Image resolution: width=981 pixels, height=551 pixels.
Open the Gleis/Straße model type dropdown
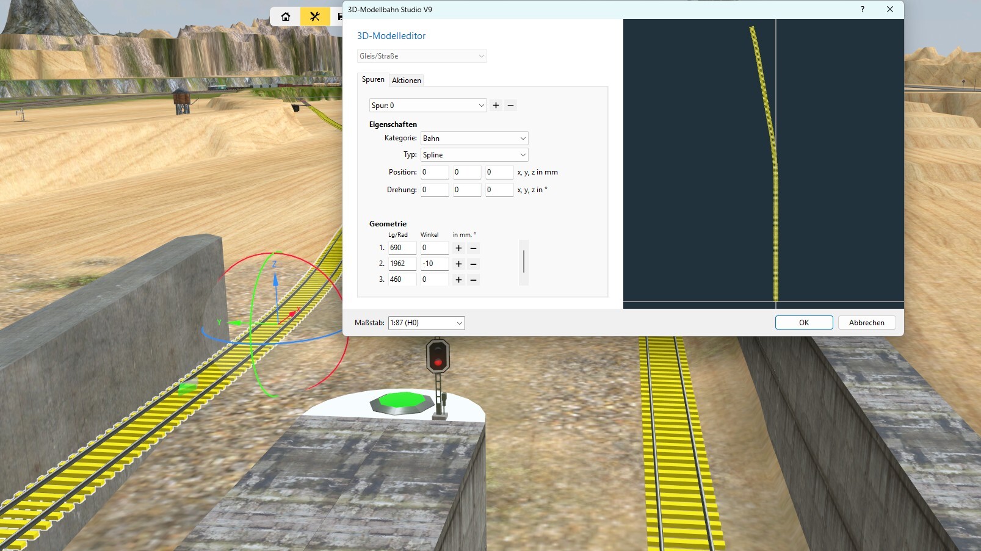click(x=422, y=56)
